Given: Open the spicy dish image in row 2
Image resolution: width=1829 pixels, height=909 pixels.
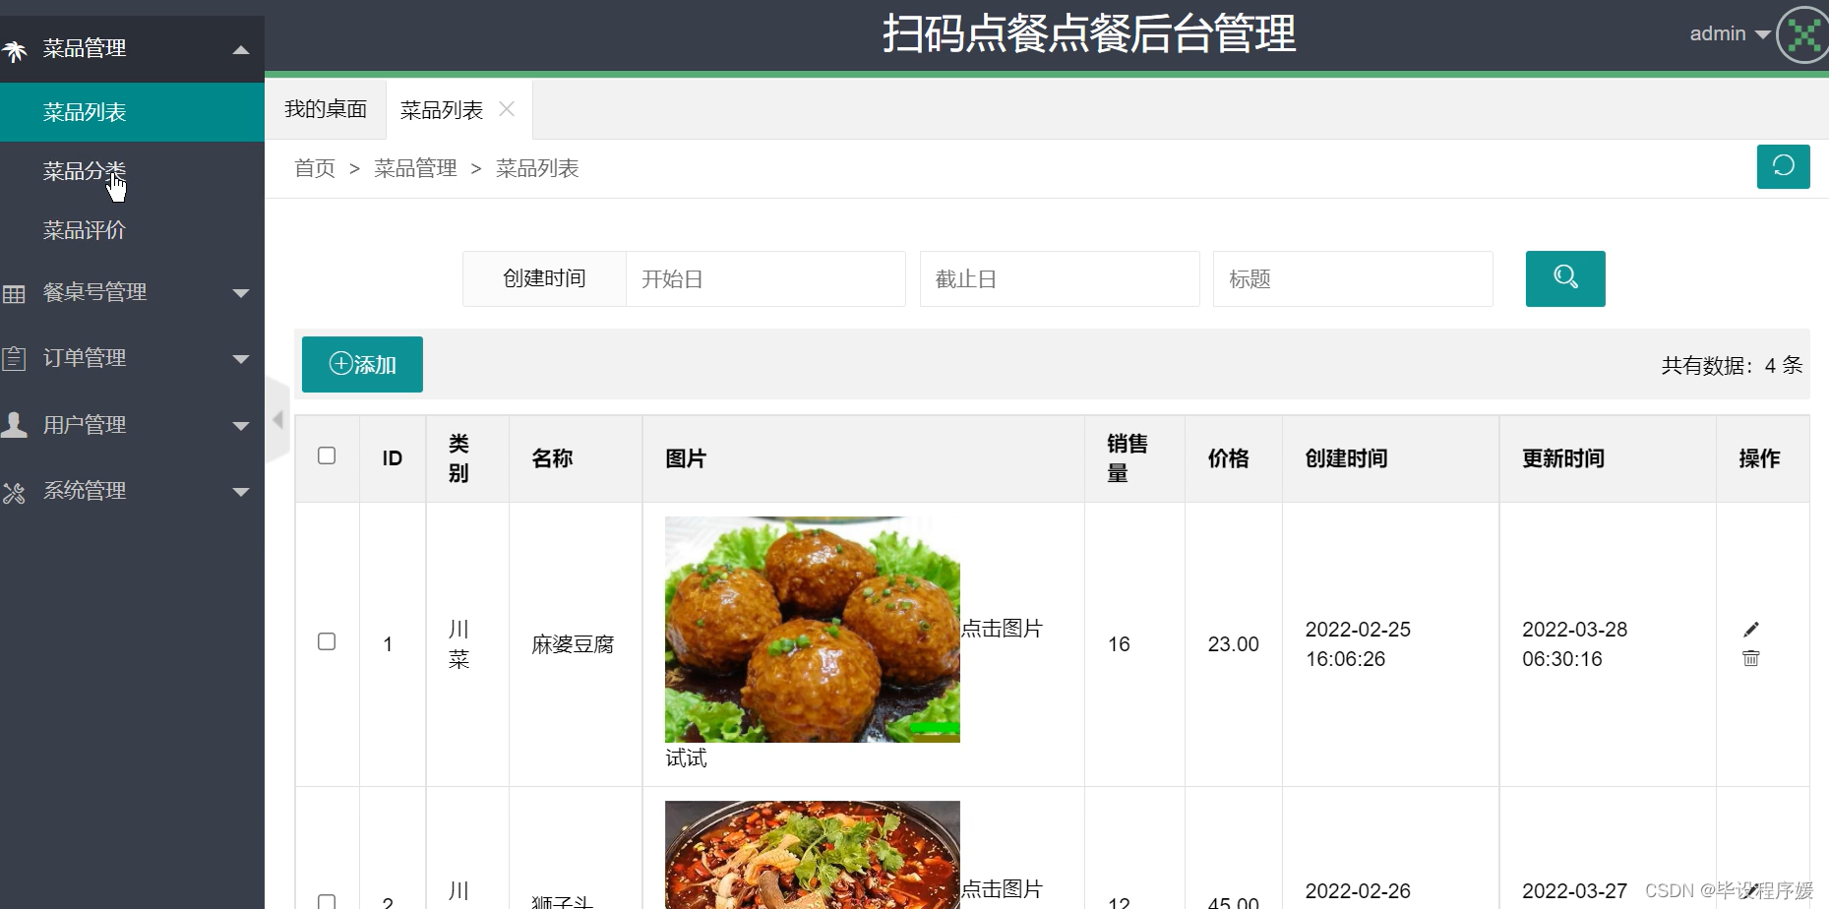Looking at the screenshot, I should (x=812, y=855).
